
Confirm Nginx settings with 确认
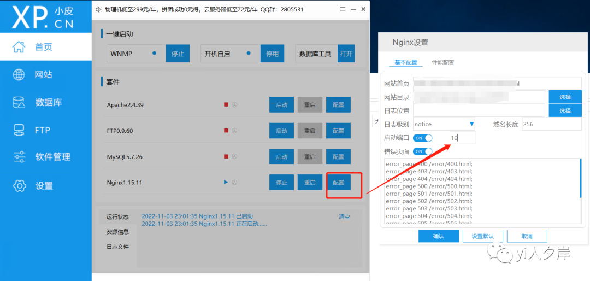click(439, 236)
